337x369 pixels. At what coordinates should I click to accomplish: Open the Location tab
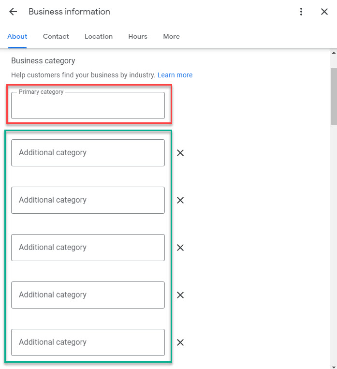click(x=99, y=36)
